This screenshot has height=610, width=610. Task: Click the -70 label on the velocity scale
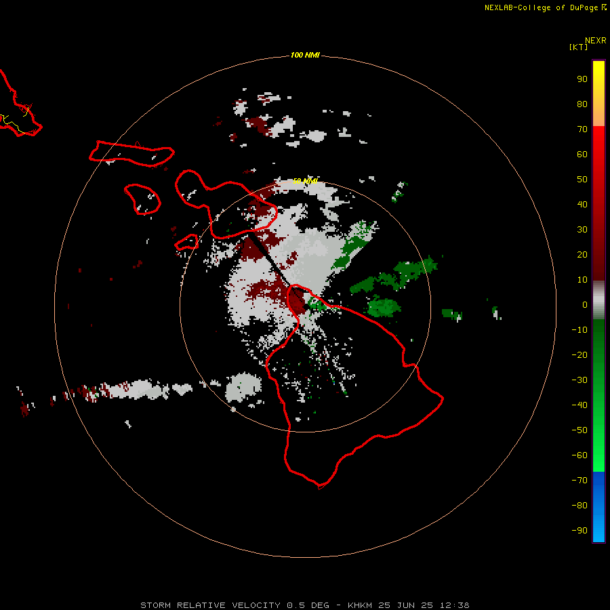[579, 481]
